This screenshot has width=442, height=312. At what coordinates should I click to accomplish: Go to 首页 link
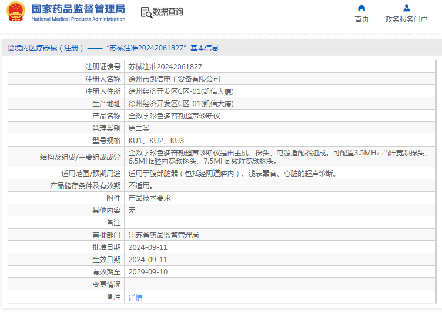361,19
